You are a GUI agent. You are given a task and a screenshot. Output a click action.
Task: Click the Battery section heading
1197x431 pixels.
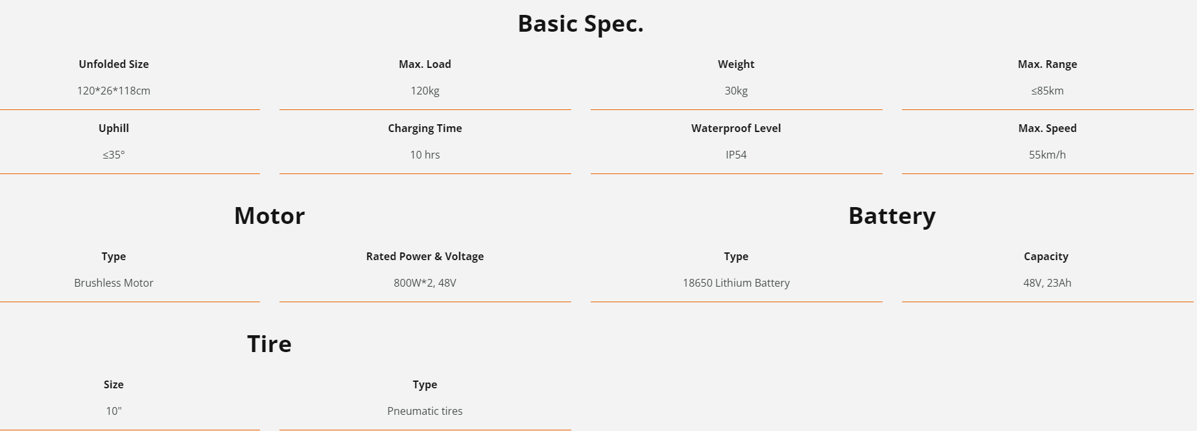click(x=892, y=216)
